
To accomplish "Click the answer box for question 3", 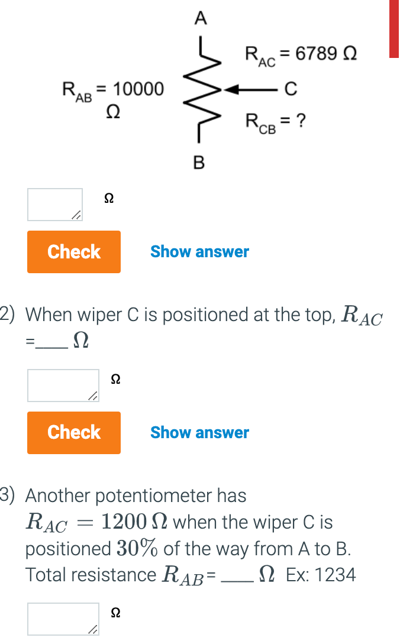I will [63, 617].
